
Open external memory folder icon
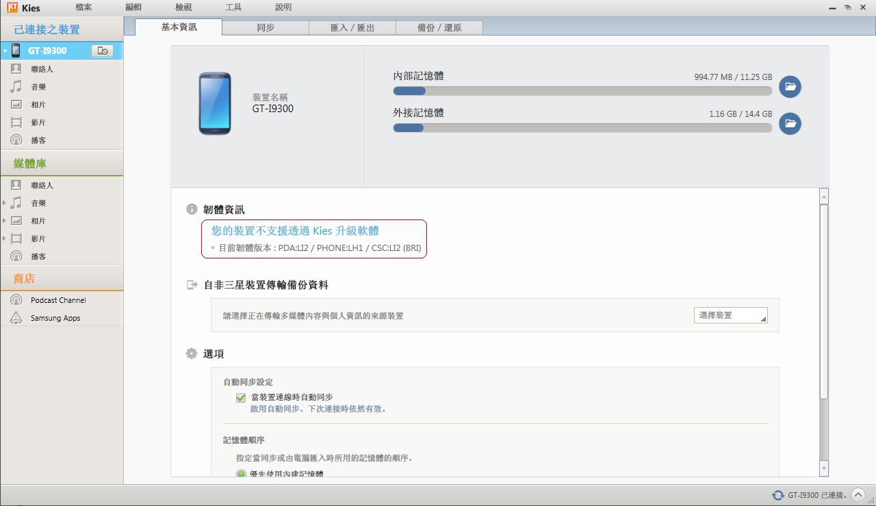click(x=790, y=124)
